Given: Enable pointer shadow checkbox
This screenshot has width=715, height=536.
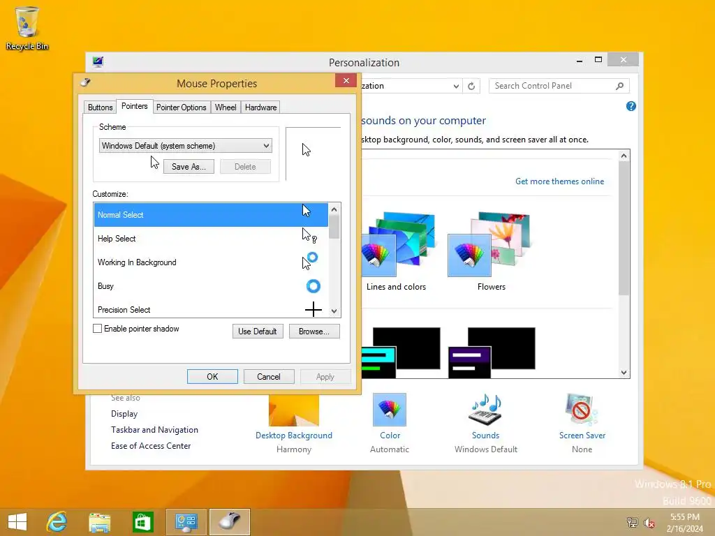Looking at the screenshot, I should (x=97, y=329).
